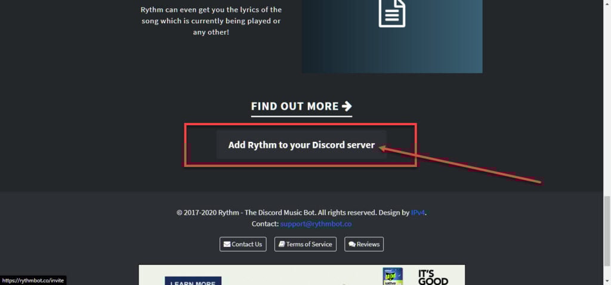611x285 pixels.
Task: Click the lyrics document icon
Action: pos(392,13)
